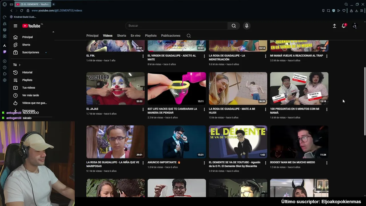Play EL JAJAS clown thumbnail
The image size is (366, 206).
pos(116,88)
